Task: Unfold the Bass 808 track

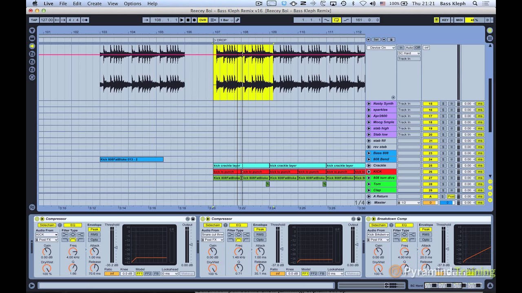Action: (369, 153)
